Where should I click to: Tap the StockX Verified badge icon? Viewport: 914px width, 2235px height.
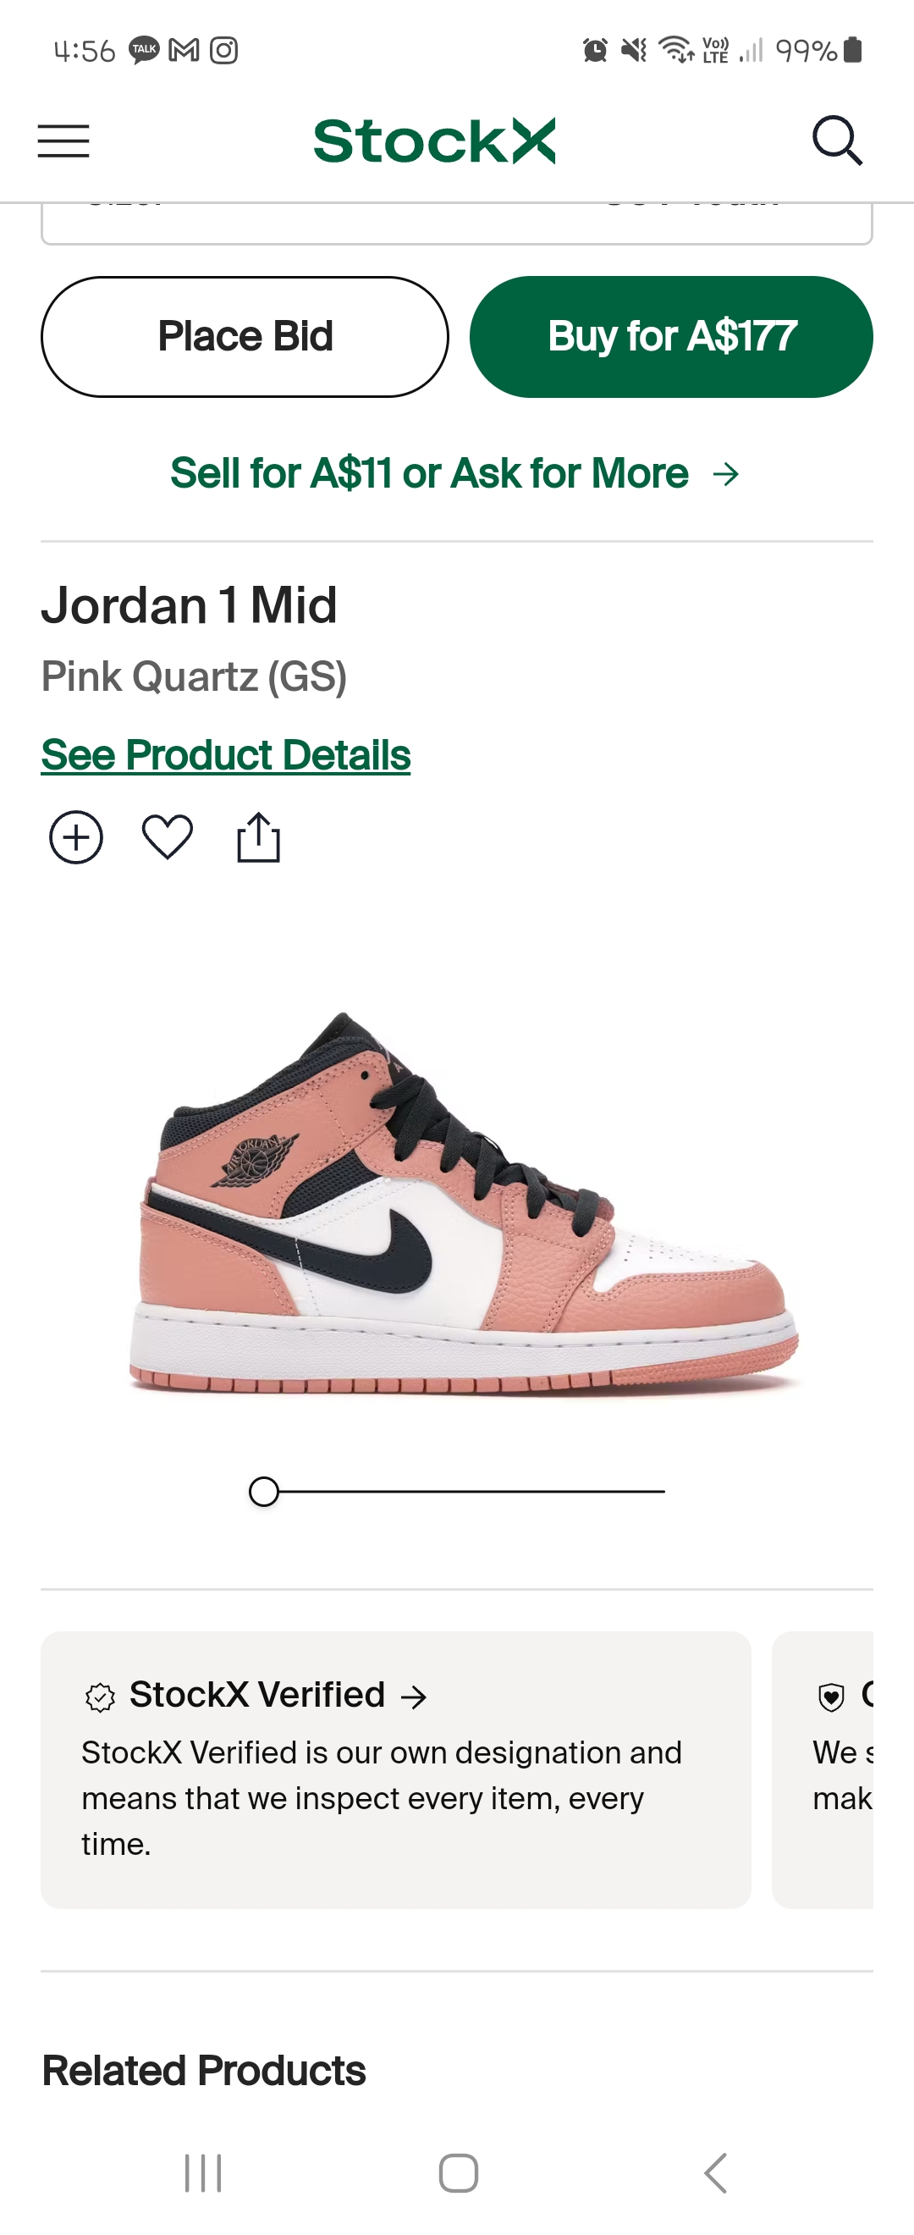(101, 1697)
